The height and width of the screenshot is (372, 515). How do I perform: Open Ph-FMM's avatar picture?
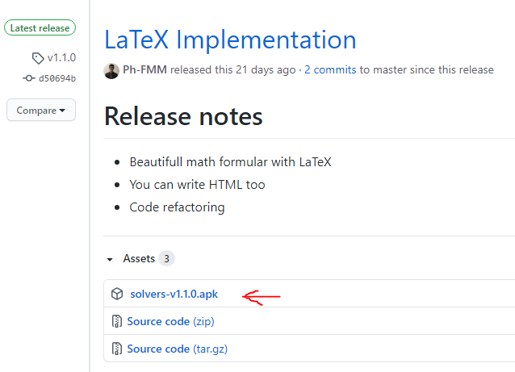(111, 71)
